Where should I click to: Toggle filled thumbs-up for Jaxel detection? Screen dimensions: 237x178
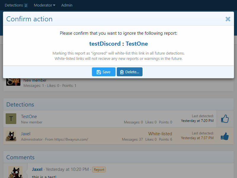pos(225,136)
